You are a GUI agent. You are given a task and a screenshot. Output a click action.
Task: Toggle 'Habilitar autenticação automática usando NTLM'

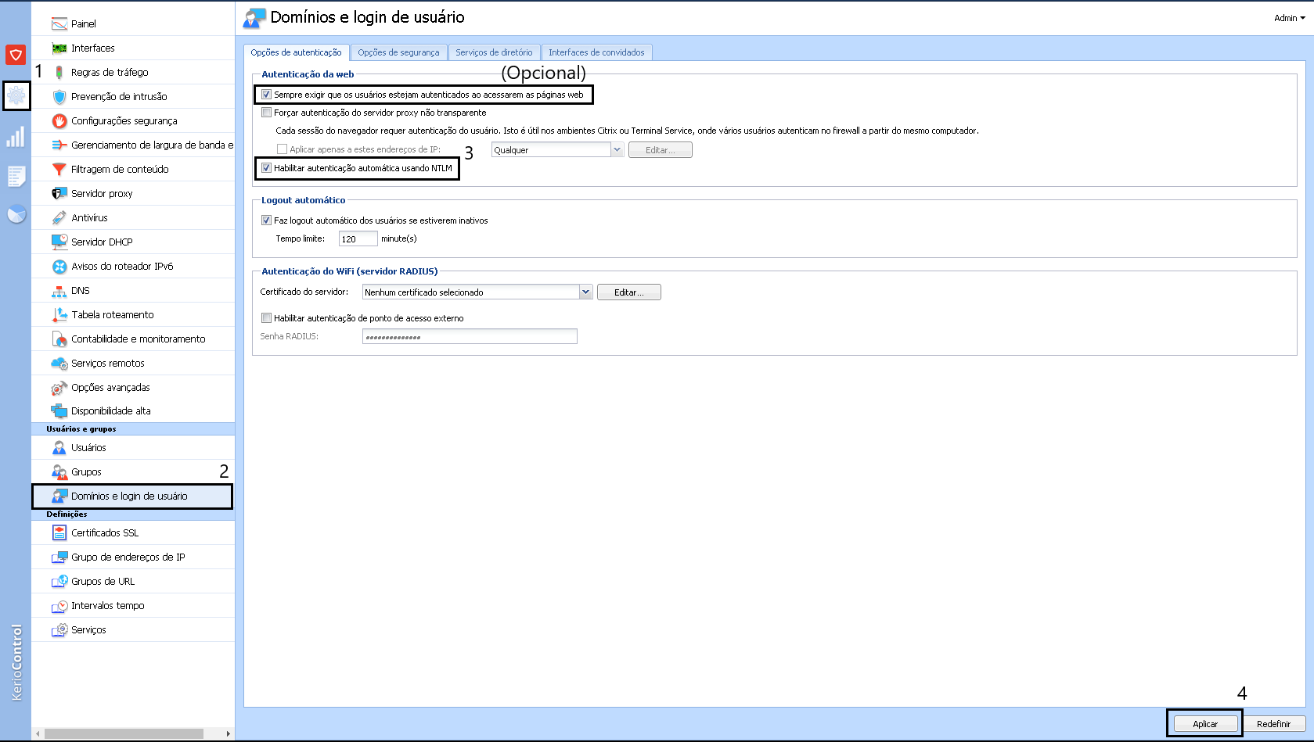tap(266, 168)
